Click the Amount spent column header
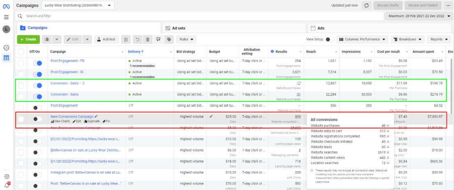The image size is (454, 190). pos(423,52)
